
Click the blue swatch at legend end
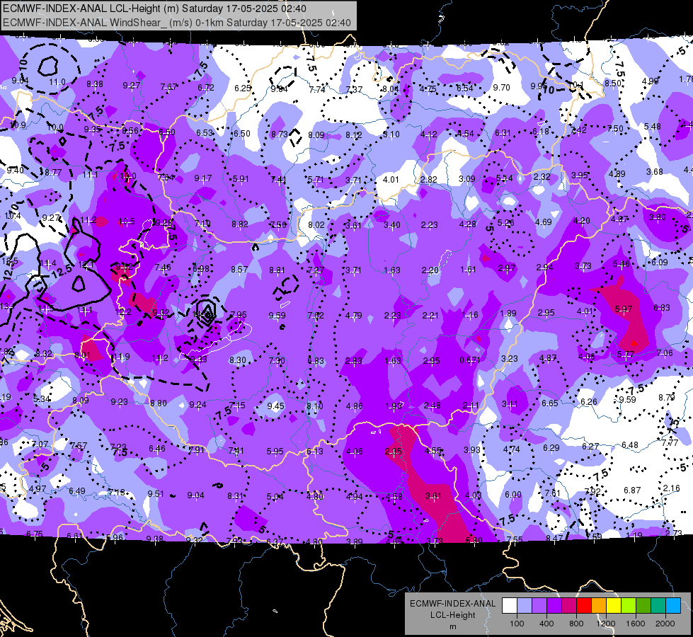[672, 606]
